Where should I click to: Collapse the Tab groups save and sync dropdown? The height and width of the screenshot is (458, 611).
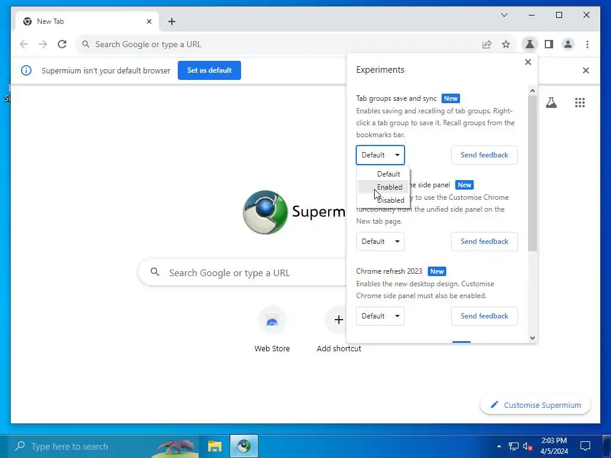click(x=380, y=155)
